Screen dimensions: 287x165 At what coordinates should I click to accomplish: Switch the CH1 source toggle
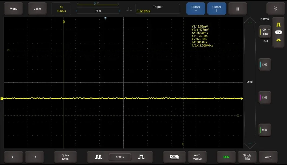pyautogui.click(x=174, y=157)
